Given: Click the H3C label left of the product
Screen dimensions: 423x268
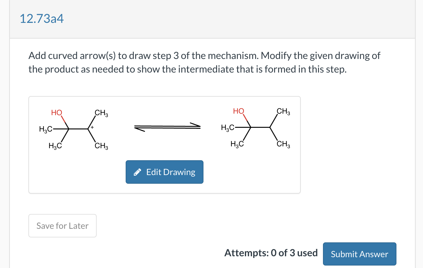Looking at the screenshot, I should [x=228, y=127].
